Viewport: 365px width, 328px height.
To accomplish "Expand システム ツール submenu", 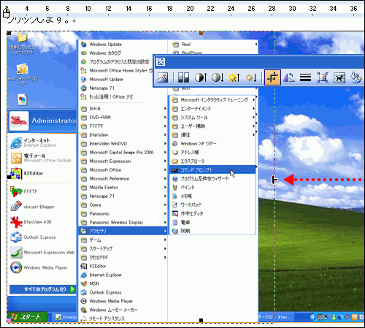I will 213,118.
